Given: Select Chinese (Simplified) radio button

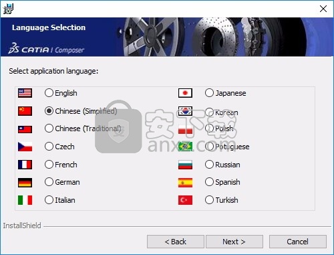Looking at the screenshot, I should tap(49, 111).
